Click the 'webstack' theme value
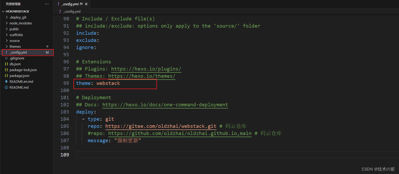399x174 pixels. coord(108,83)
